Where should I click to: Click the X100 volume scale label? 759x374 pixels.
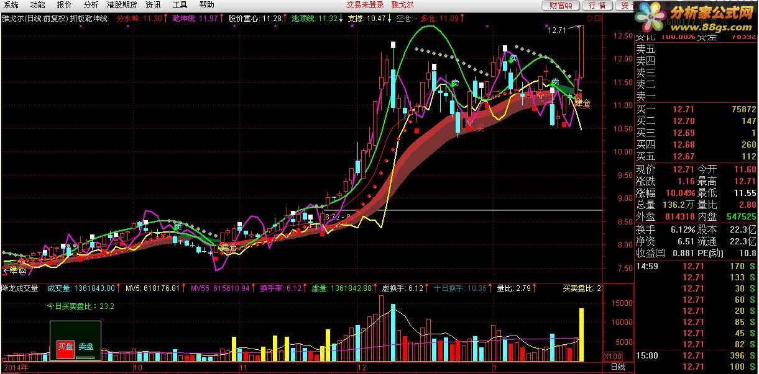612,357
